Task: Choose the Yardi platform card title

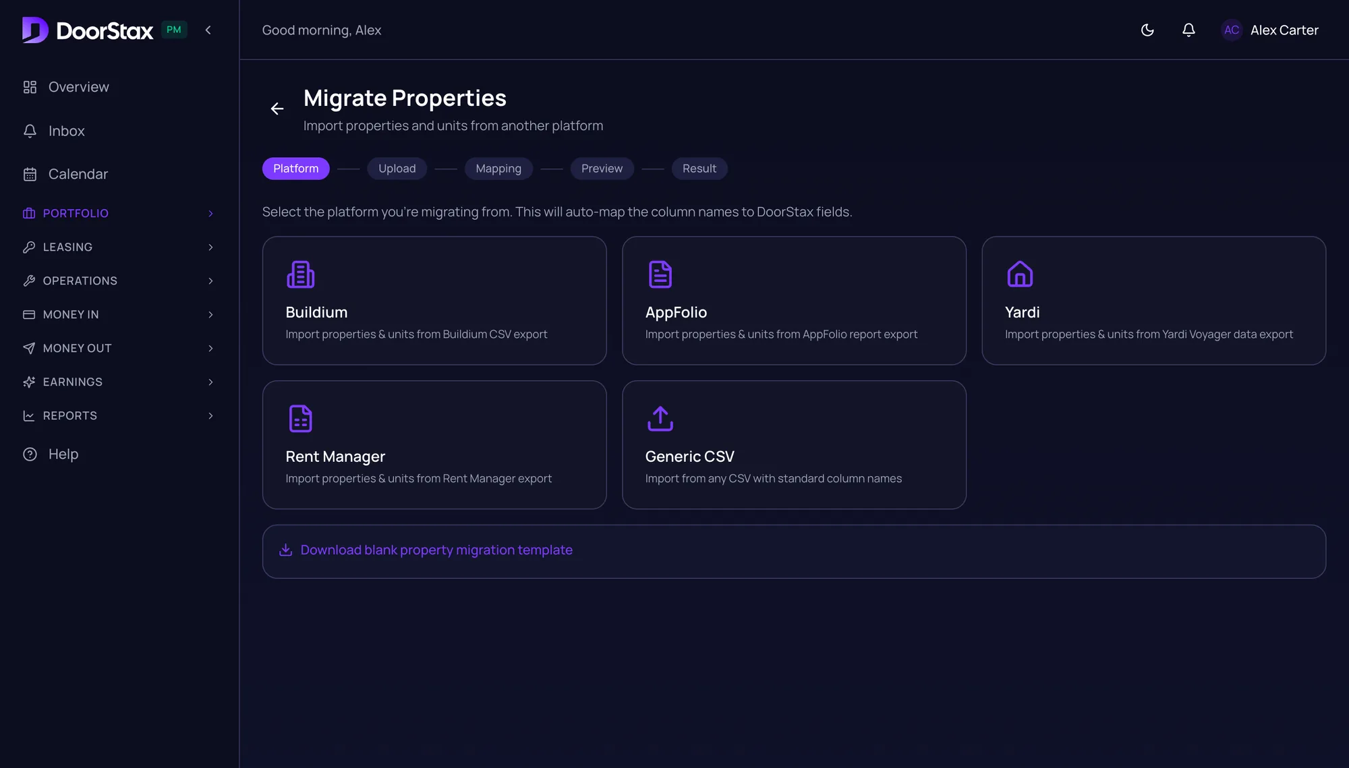Action: [1022, 312]
